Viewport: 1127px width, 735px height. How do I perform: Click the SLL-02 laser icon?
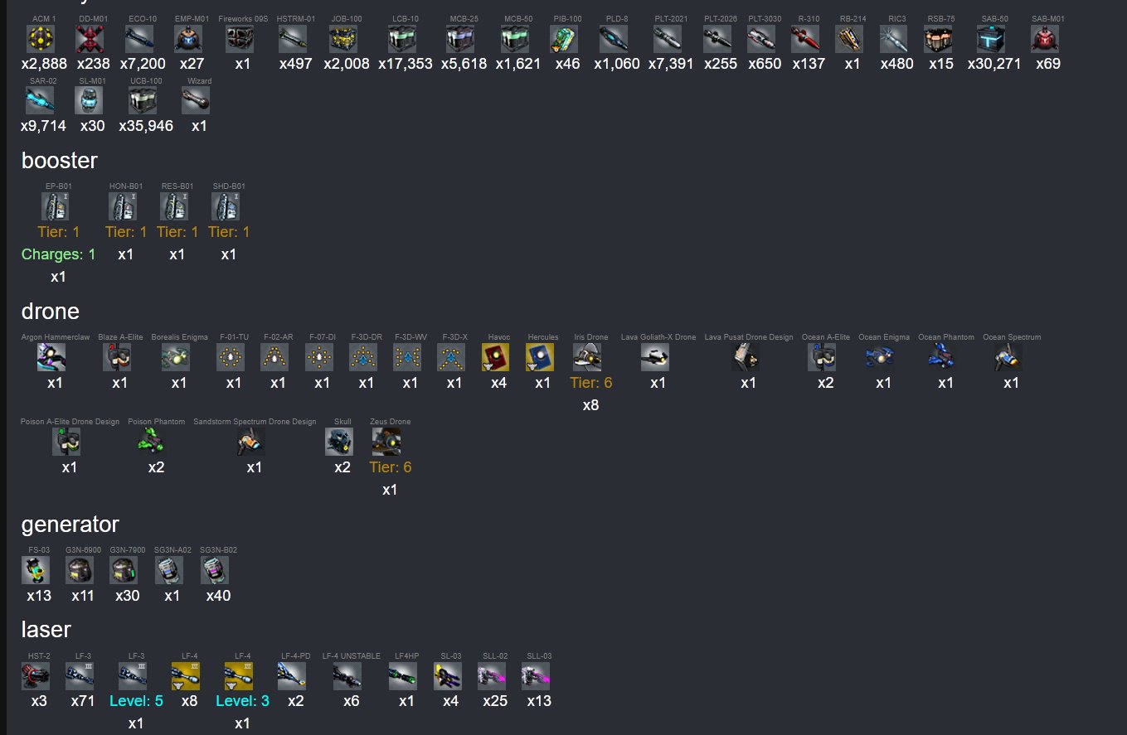point(492,676)
